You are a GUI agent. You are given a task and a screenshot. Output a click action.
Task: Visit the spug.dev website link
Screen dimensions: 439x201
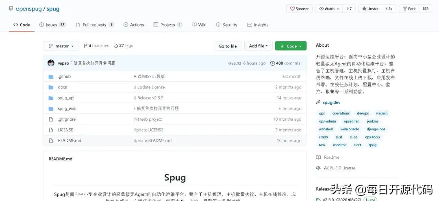(x=332, y=103)
